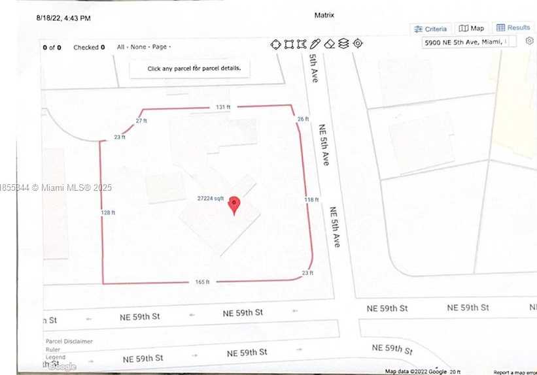This screenshot has height=375, width=537.
Task: Check All listings link
Action: [121, 47]
